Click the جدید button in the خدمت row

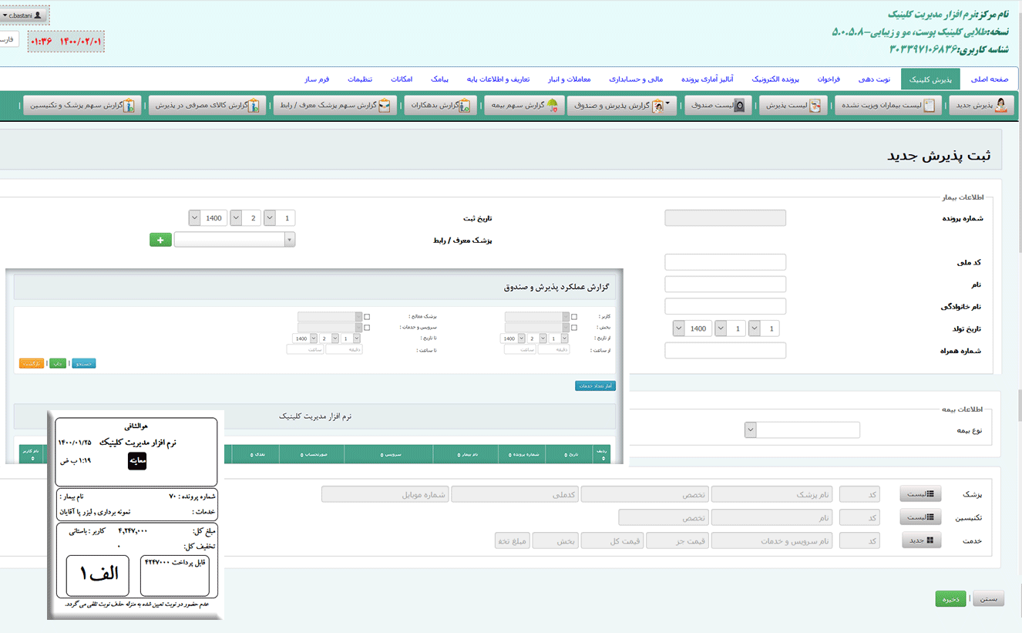click(x=921, y=540)
